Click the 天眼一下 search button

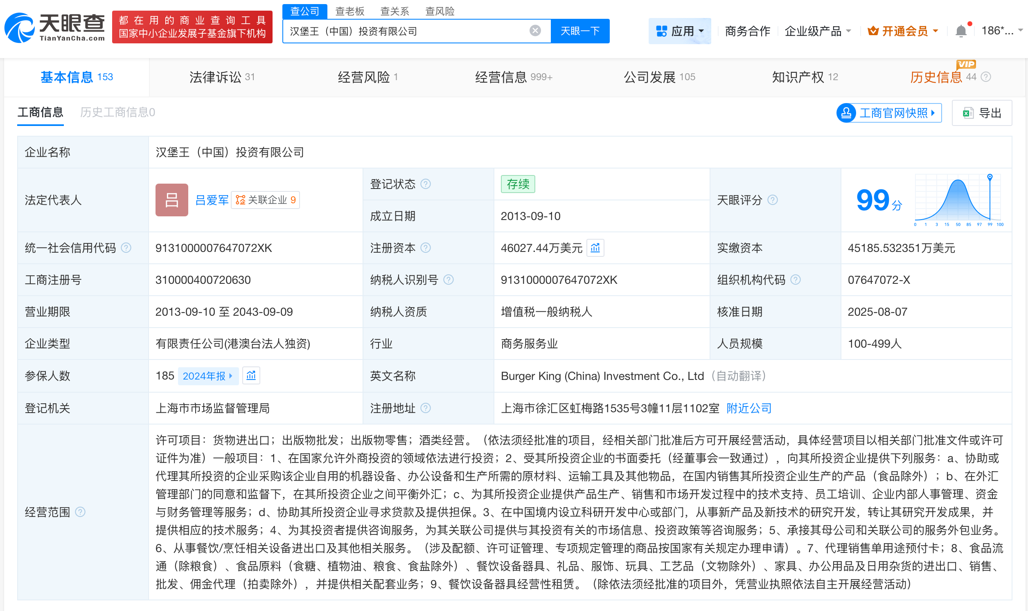[580, 30]
